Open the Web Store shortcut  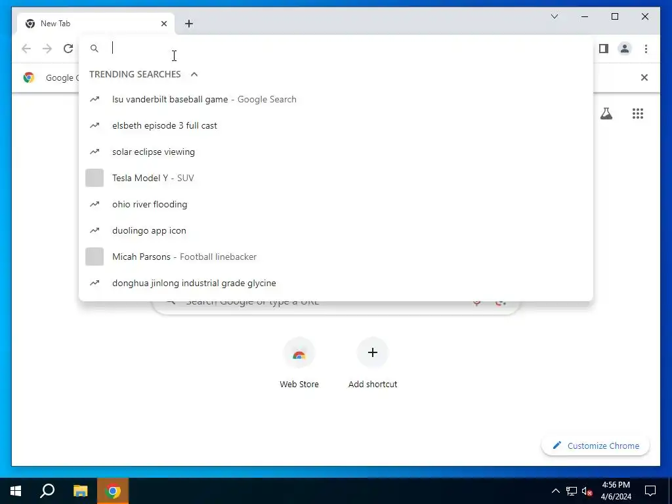tap(299, 363)
